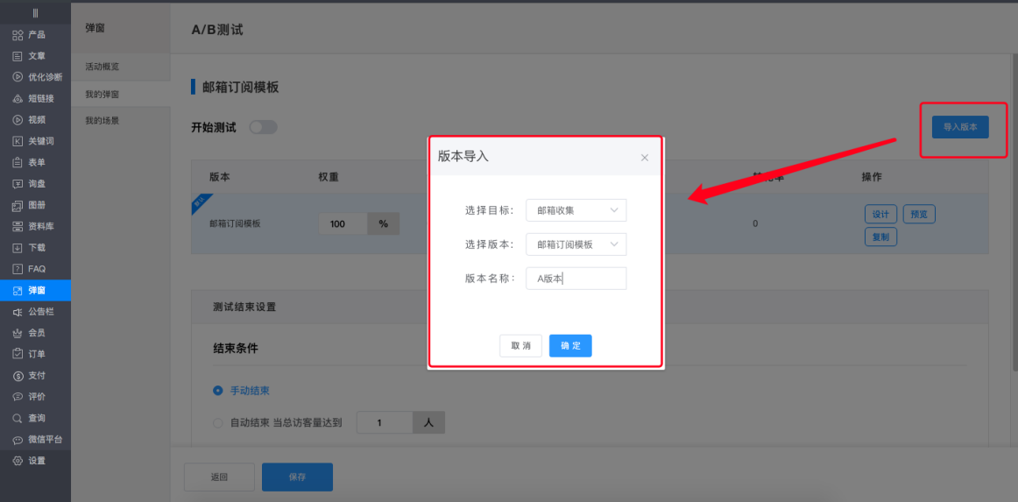Viewport: 1018px width, 502px height.
Task: Open the 短链接 icon in sidebar
Action: coord(18,99)
